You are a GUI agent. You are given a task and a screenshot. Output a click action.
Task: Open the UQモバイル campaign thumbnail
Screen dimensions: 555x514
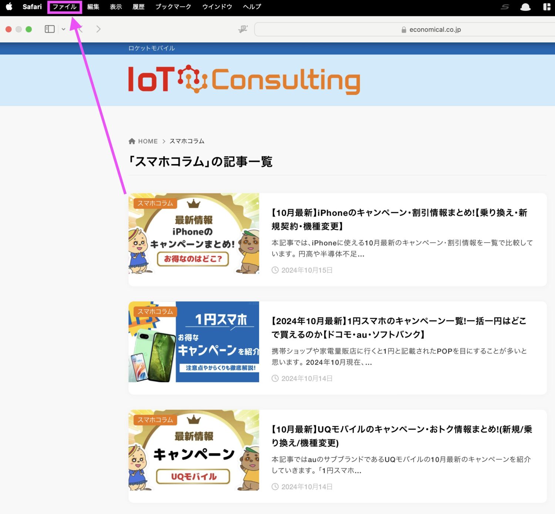click(x=194, y=450)
